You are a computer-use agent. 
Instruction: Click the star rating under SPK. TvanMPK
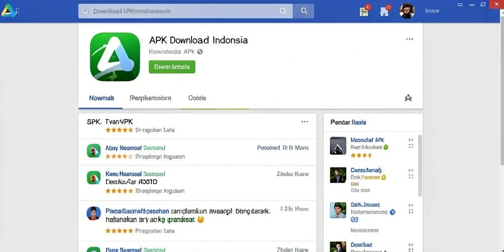pos(119,130)
